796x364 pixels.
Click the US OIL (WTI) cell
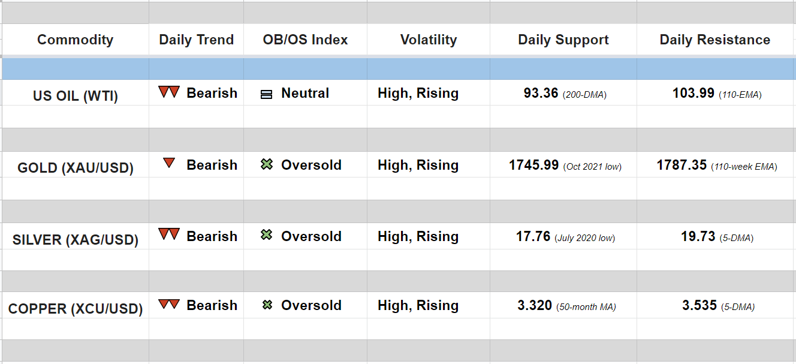coord(76,96)
